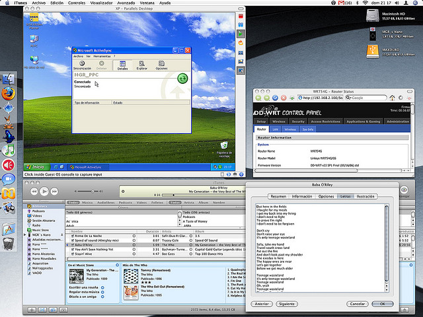Open Gmail notifier in macOS menu bar
Screen dimensions: 423x317
[x=345, y=3]
